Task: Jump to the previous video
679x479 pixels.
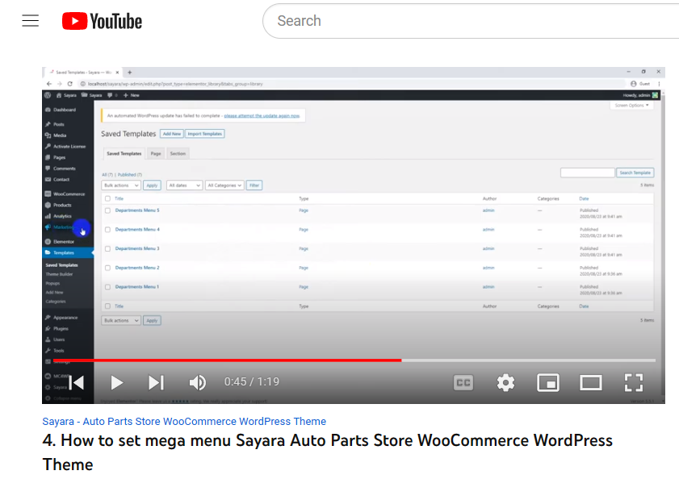Action: [77, 382]
